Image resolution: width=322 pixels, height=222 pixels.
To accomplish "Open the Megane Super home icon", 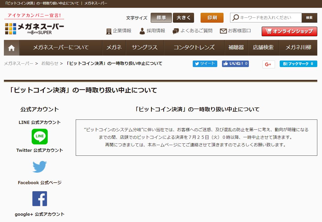I will click(11, 47).
